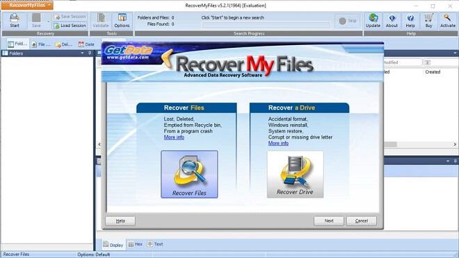Follow More info link under Recover Files
Screen dimensions: 459x258
point(174,137)
